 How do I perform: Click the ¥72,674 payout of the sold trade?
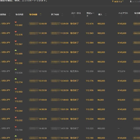(x=121, y=71)
